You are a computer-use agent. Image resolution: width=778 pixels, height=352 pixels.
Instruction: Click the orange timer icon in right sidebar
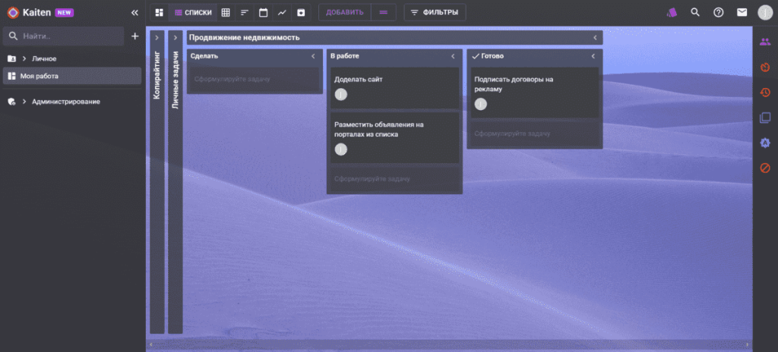(x=765, y=67)
